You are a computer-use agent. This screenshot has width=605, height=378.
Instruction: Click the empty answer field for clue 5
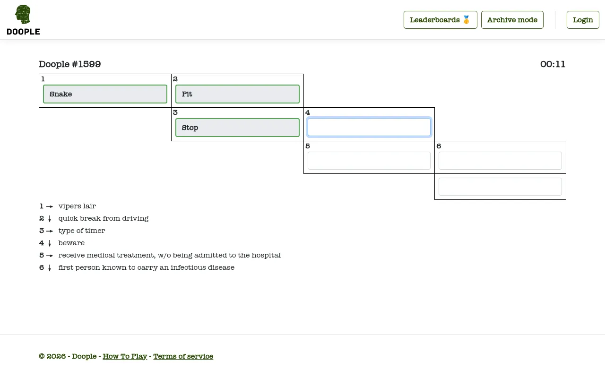click(x=369, y=161)
